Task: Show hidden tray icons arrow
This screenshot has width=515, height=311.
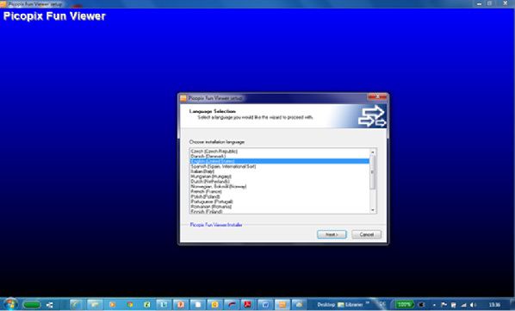Action: click(x=434, y=305)
